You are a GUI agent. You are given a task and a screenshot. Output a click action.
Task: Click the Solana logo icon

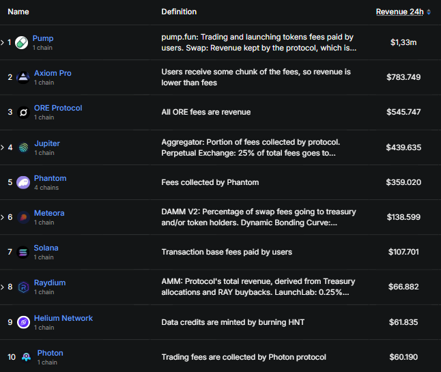pyautogui.click(x=23, y=252)
